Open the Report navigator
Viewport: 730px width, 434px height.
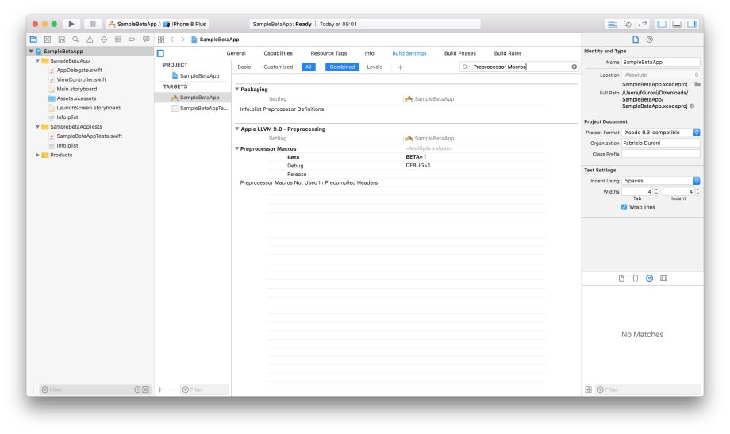[146, 40]
